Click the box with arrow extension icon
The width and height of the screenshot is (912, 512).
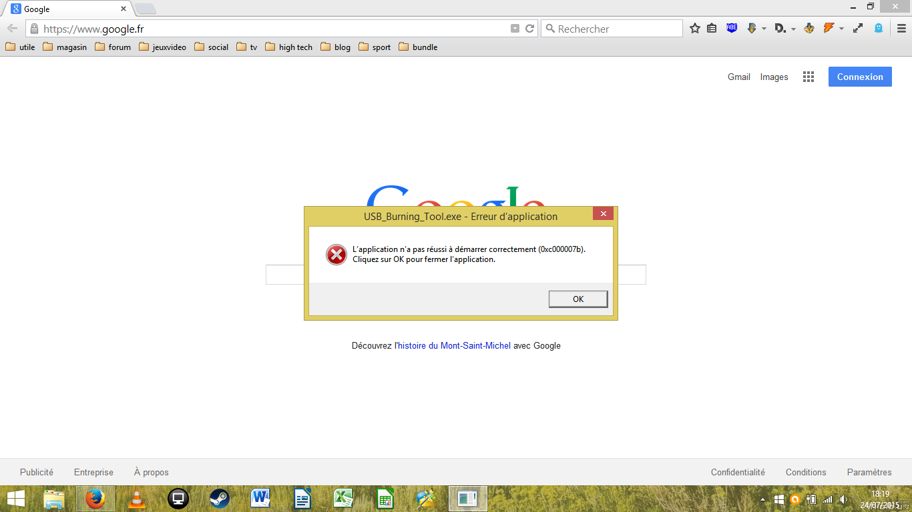coord(809,28)
